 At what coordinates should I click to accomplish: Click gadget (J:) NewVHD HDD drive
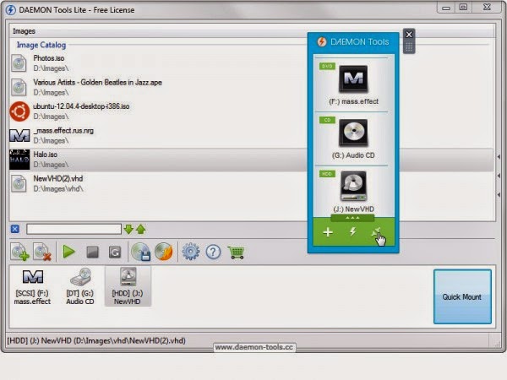coord(353,192)
